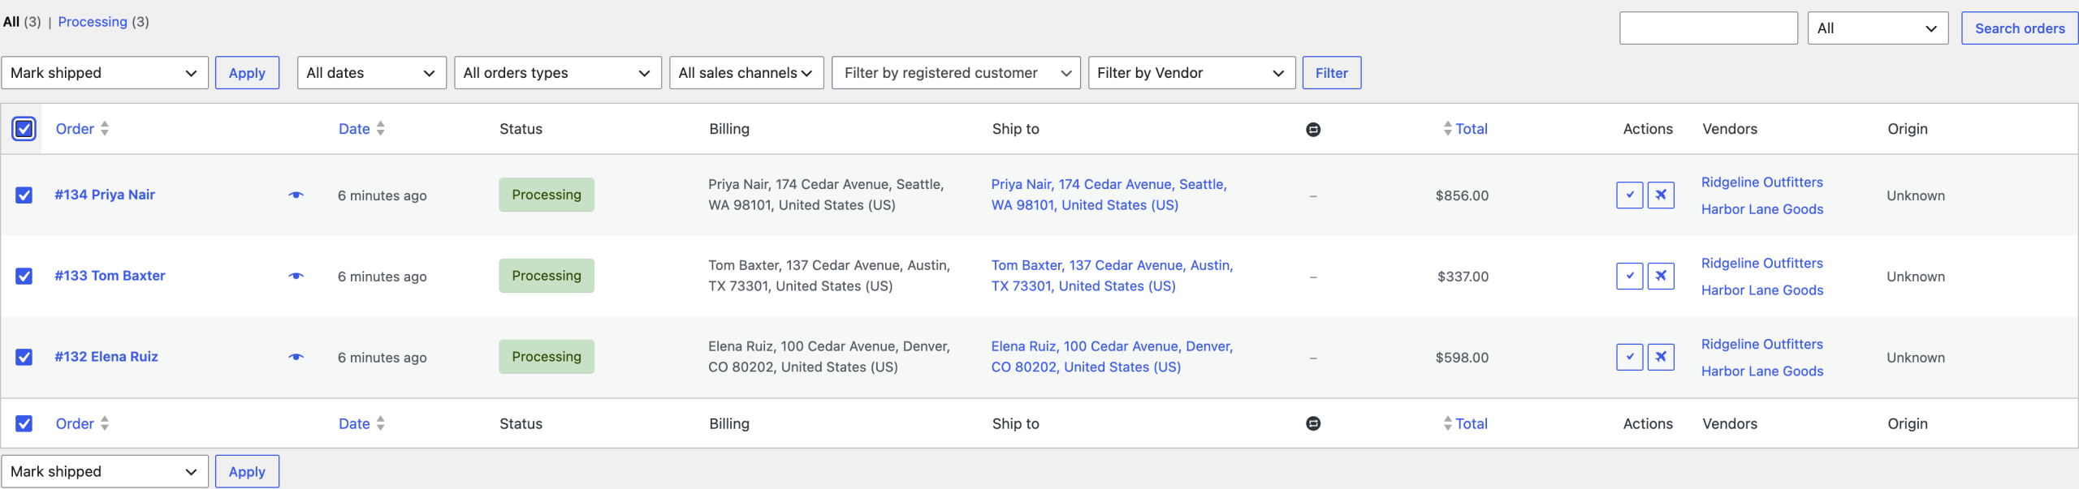This screenshot has height=489, width=2079.
Task: Open Ridgeline Outfitters vendor for order #134
Action: pos(1761,182)
